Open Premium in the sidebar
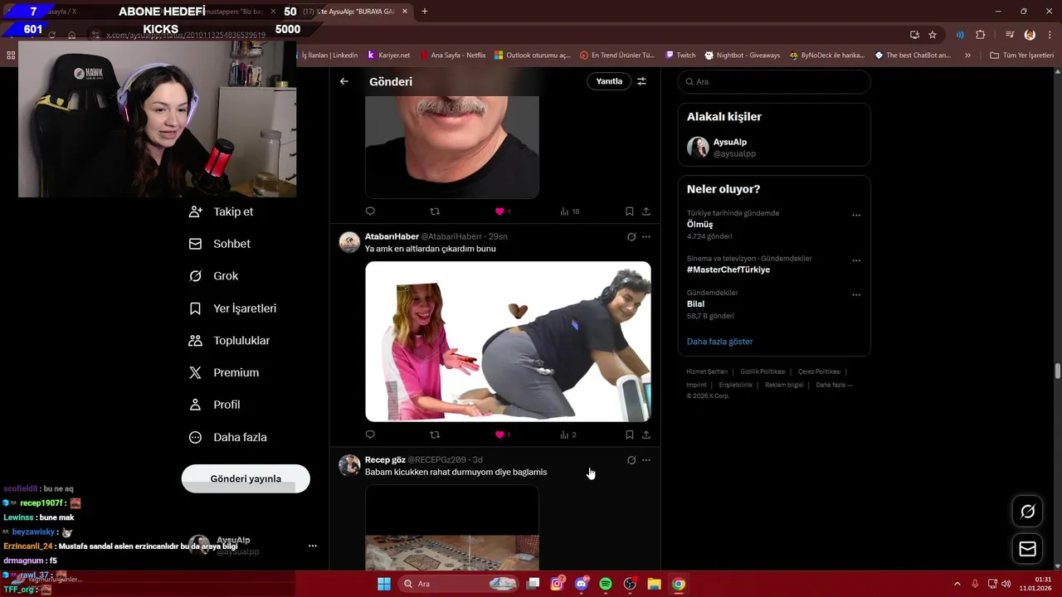The width and height of the screenshot is (1062, 597). (x=224, y=373)
